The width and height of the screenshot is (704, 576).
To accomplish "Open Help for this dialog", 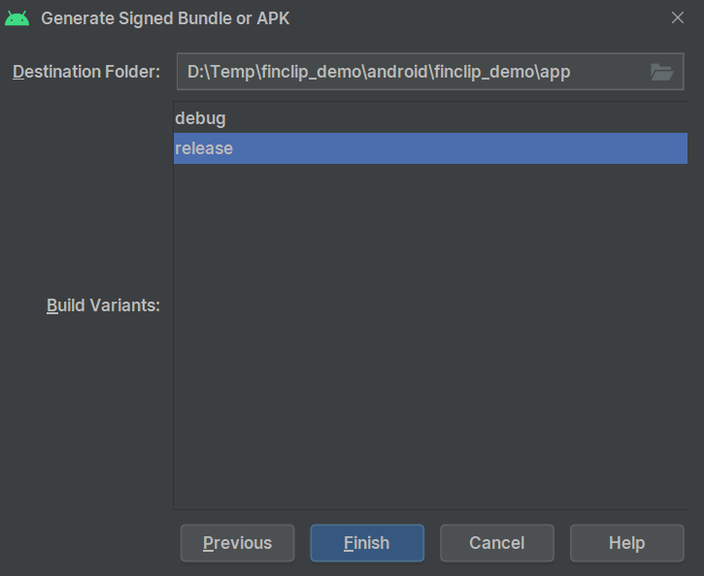I will 626,543.
